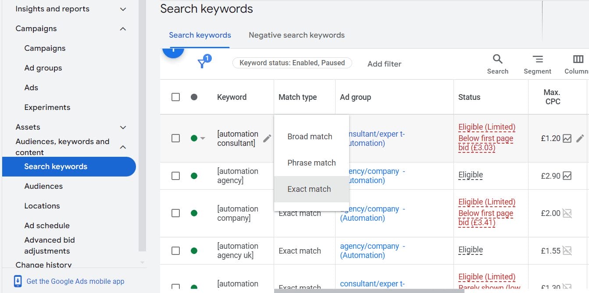Image resolution: width=589 pixels, height=293 pixels.
Task: Open Audiences in the sidebar
Action: point(43,186)
